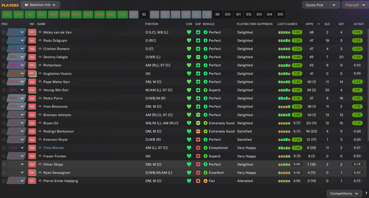The height and width of the screenshot is (198, 369).
Task: Click Brennan Johnson's match sharpness icon
Action: click(x=198, y=115)
